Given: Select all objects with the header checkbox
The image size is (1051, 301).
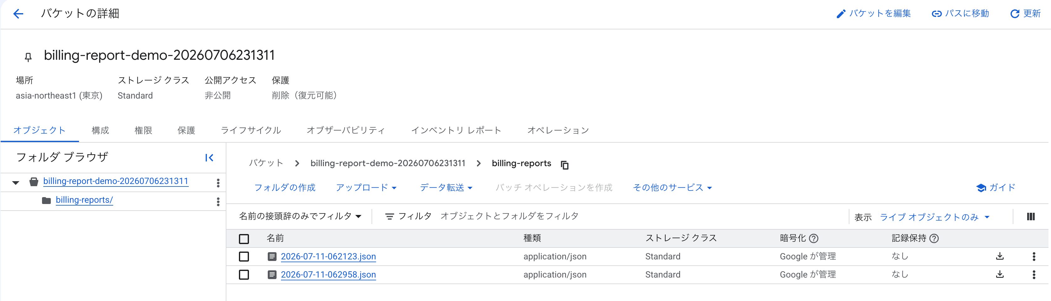Looking at the screenshot, I should click(244, 239).
